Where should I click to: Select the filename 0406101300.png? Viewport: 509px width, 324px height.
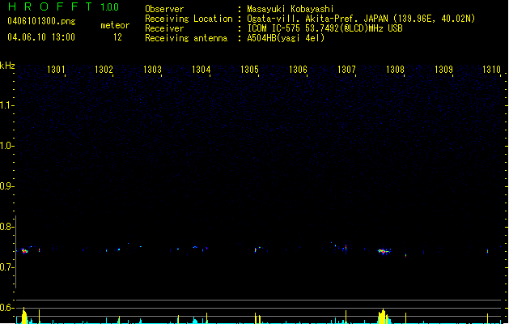[41, 21]
